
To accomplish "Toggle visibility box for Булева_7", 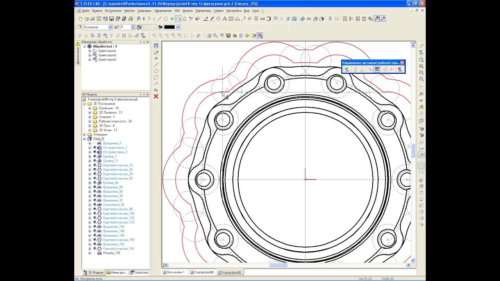I will tap(95, 157).
